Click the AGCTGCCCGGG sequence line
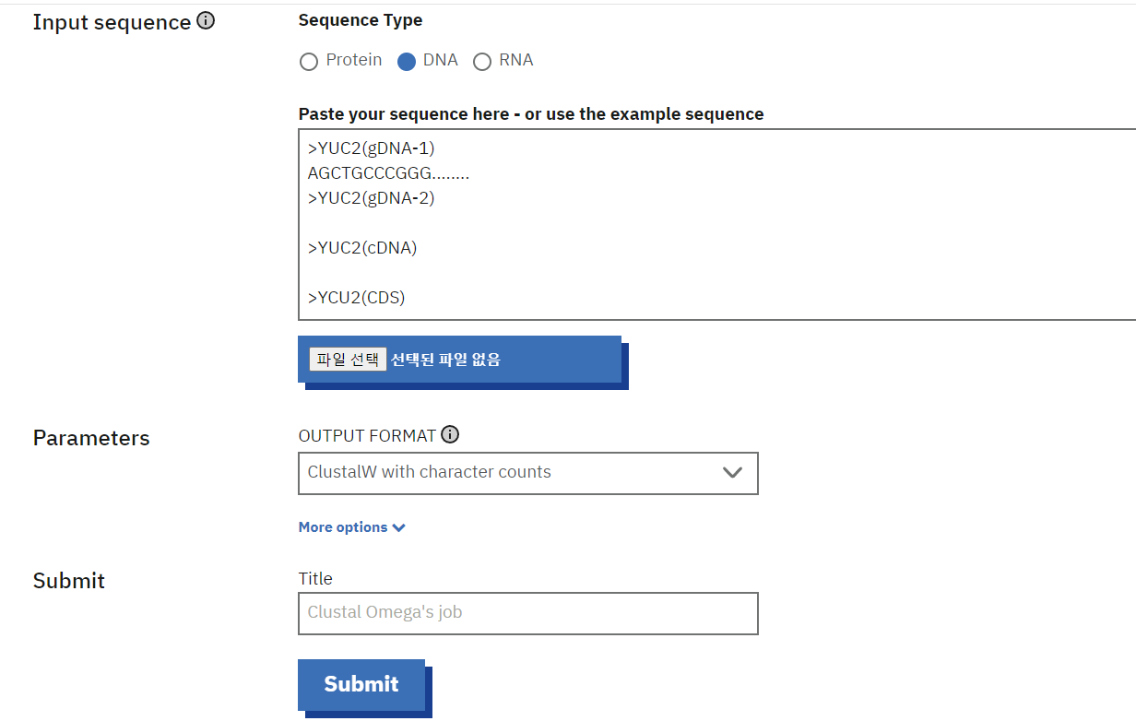 (x=388, y=173)
